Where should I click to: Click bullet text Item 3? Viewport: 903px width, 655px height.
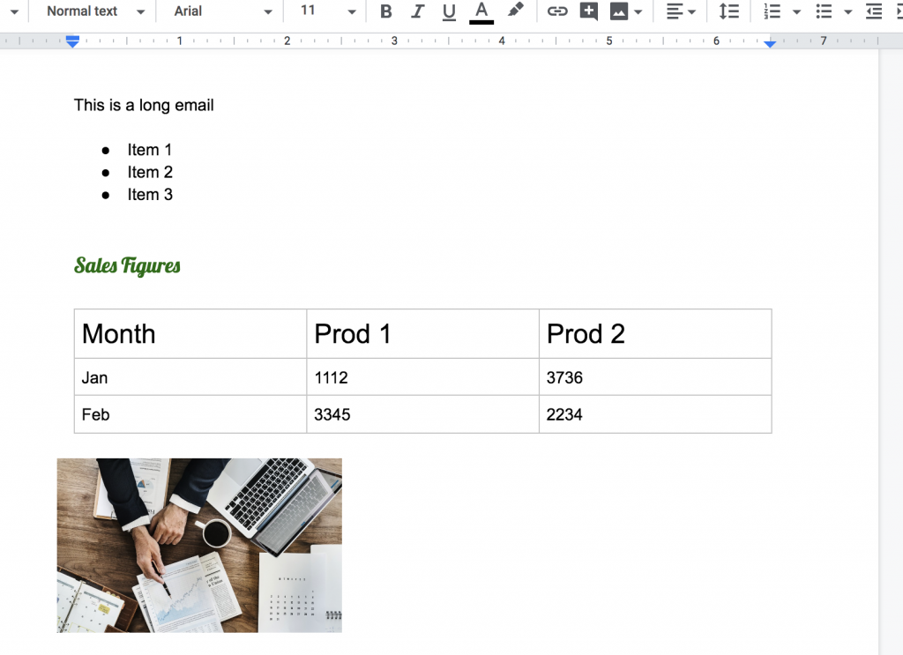click(150, 195)
